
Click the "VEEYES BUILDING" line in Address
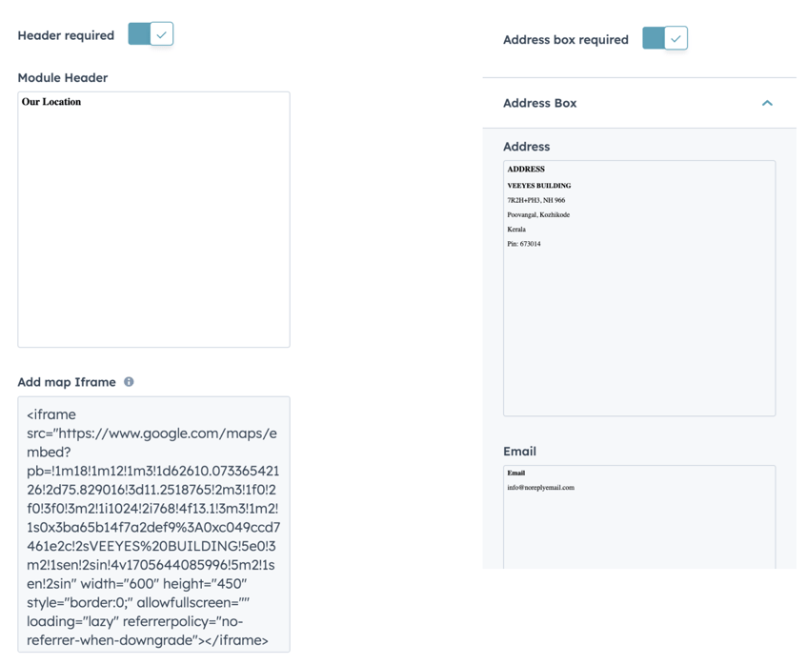coord(539,186)
